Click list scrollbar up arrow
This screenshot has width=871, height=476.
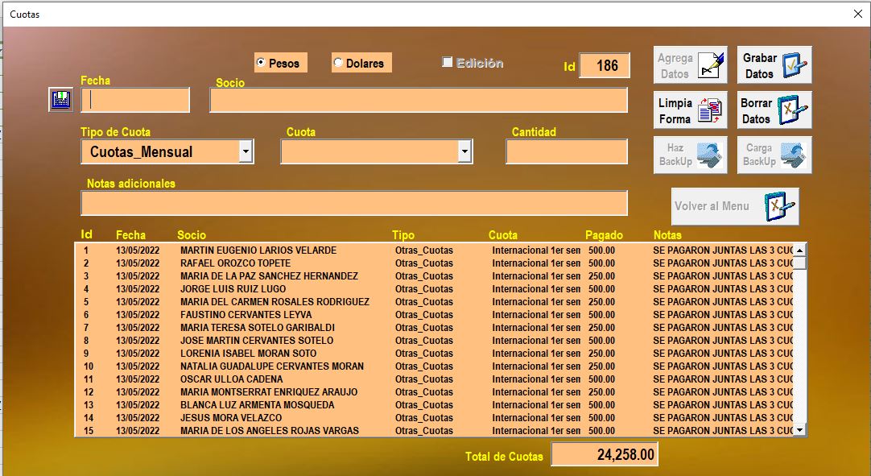pos(799,250)
